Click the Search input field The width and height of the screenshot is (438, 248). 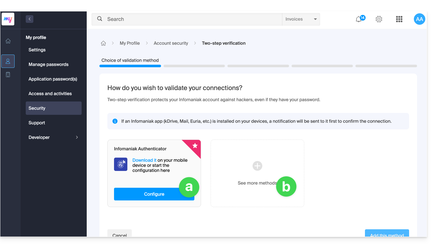click(x=187, y=19)
